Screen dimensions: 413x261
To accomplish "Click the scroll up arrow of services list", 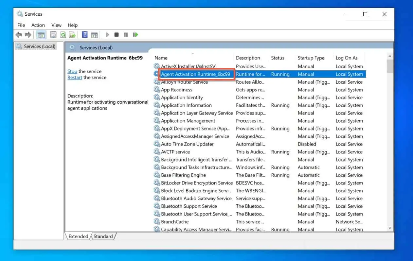I will pos(390,56).
